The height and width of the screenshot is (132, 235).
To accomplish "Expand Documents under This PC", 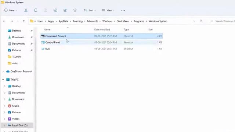I will pyautogui.click(x=5, y=93).
